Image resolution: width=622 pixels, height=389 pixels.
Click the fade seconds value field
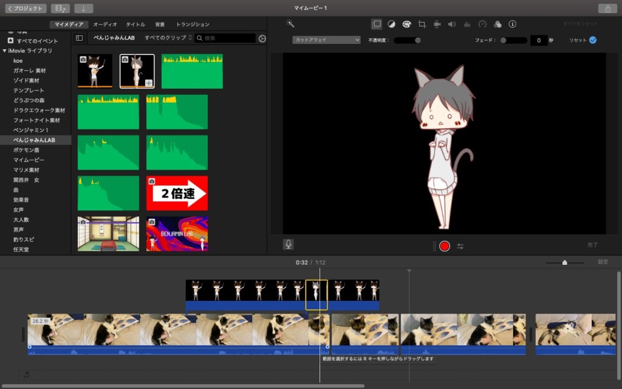[539, 40]
